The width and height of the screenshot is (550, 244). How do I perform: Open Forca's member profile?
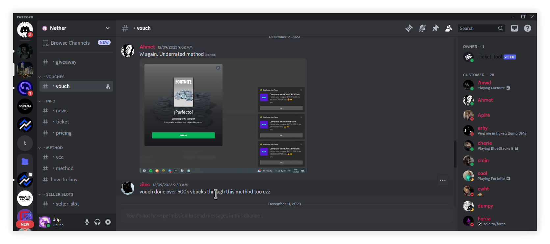click(x=497, y=221)
